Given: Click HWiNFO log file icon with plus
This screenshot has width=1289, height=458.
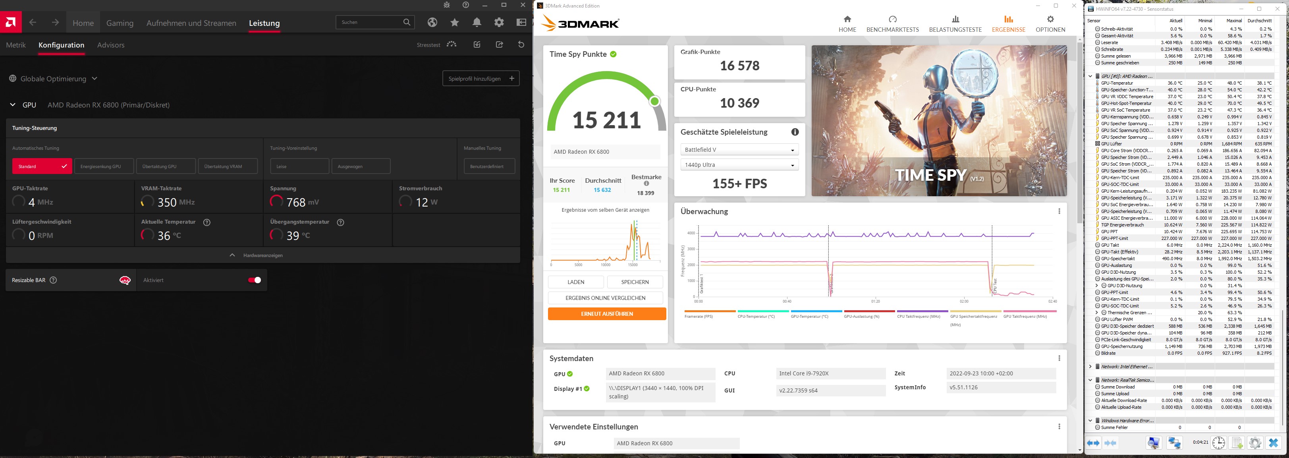Looking at the screenshot, I should pyautogui.click(x=1237, y=443).
